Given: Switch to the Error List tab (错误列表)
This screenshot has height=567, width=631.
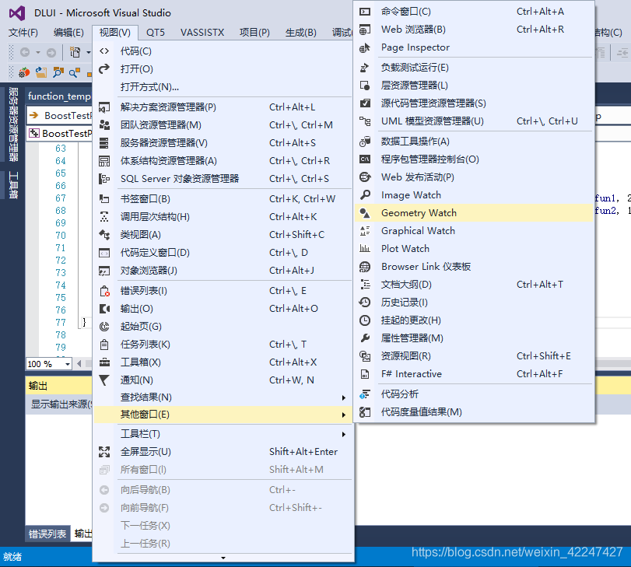Looking at the screenshot, I should point(47,534).
